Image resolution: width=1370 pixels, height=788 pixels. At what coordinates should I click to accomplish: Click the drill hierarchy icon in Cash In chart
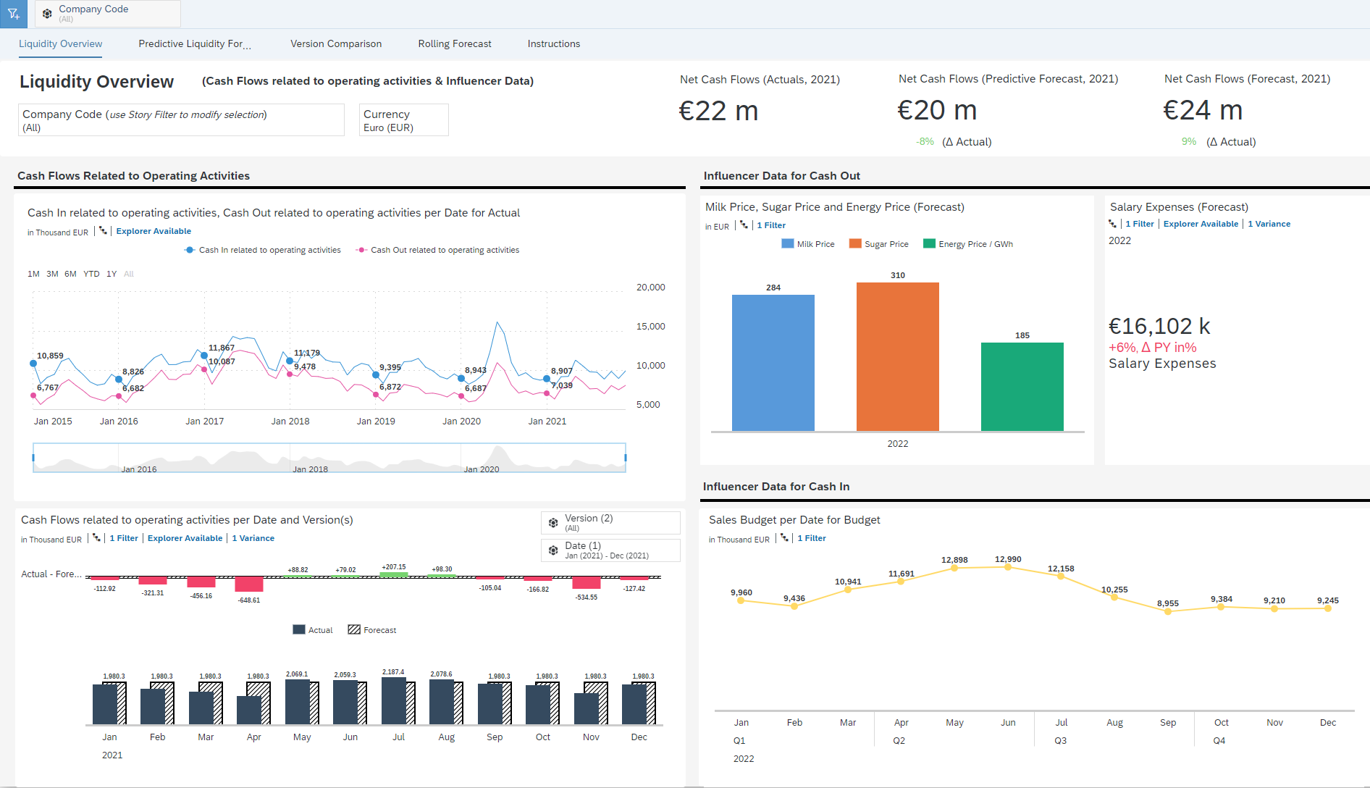click(x=103, y=231)
